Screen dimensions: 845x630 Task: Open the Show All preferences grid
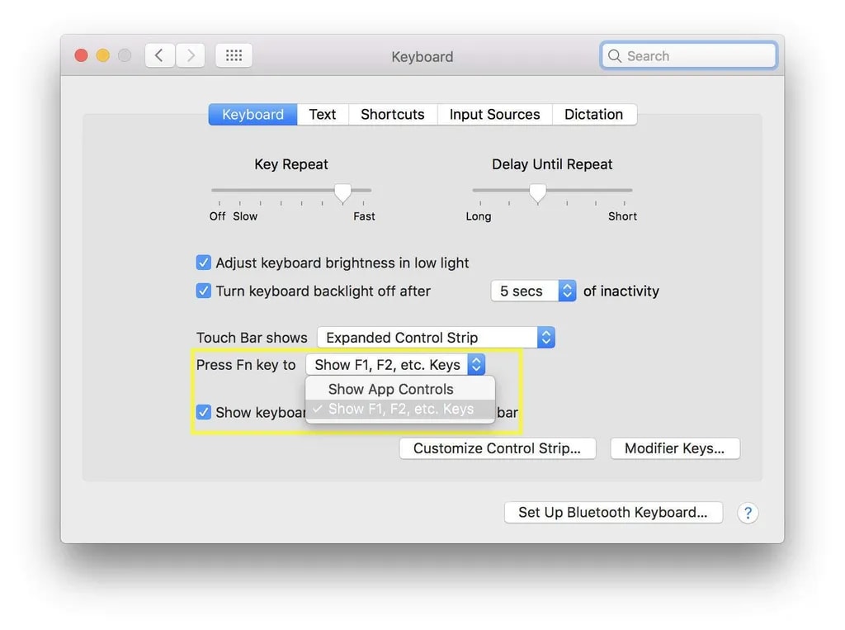(234, 55)
